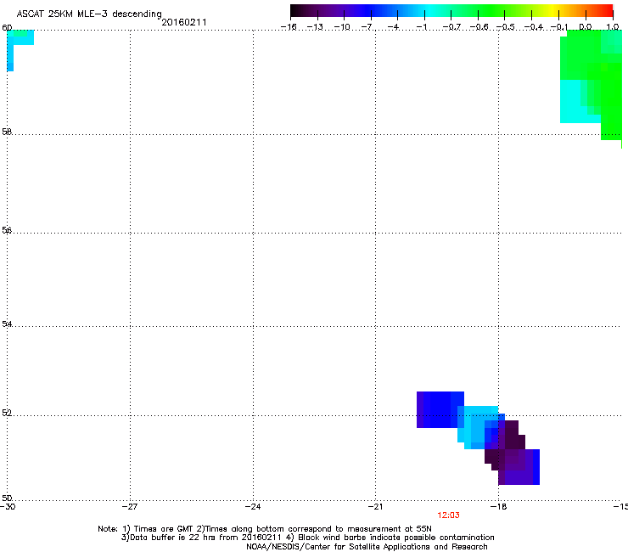Viewport: 628px width, 552px height.
Task: Click the latitude label 54
Action: pos(7,324)
